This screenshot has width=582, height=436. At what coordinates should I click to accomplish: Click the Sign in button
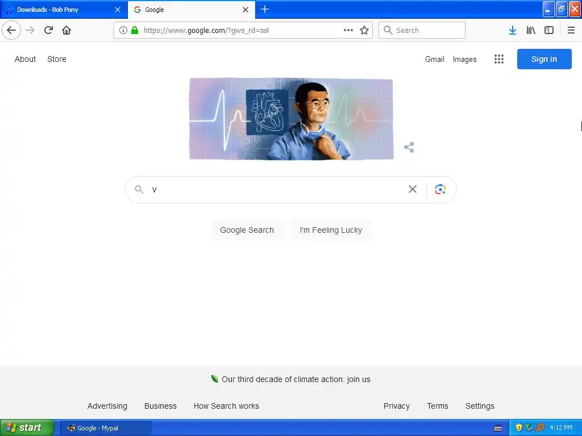(x=544, y=59)
